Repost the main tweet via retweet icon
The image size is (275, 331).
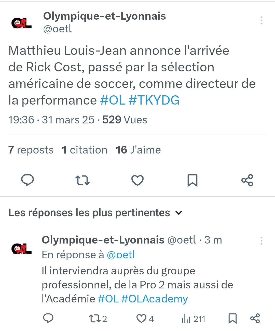pyautogui.click(x=82, y=180)
